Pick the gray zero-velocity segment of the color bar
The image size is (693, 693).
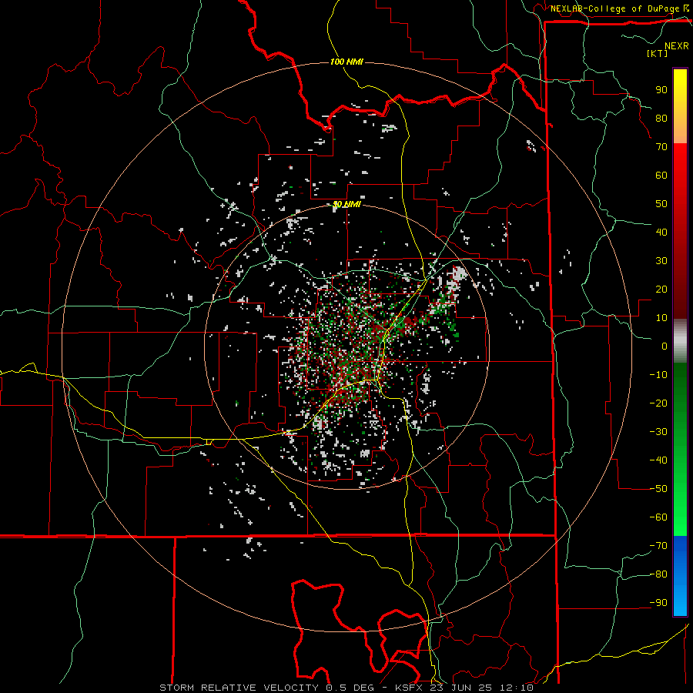point(680,340)
